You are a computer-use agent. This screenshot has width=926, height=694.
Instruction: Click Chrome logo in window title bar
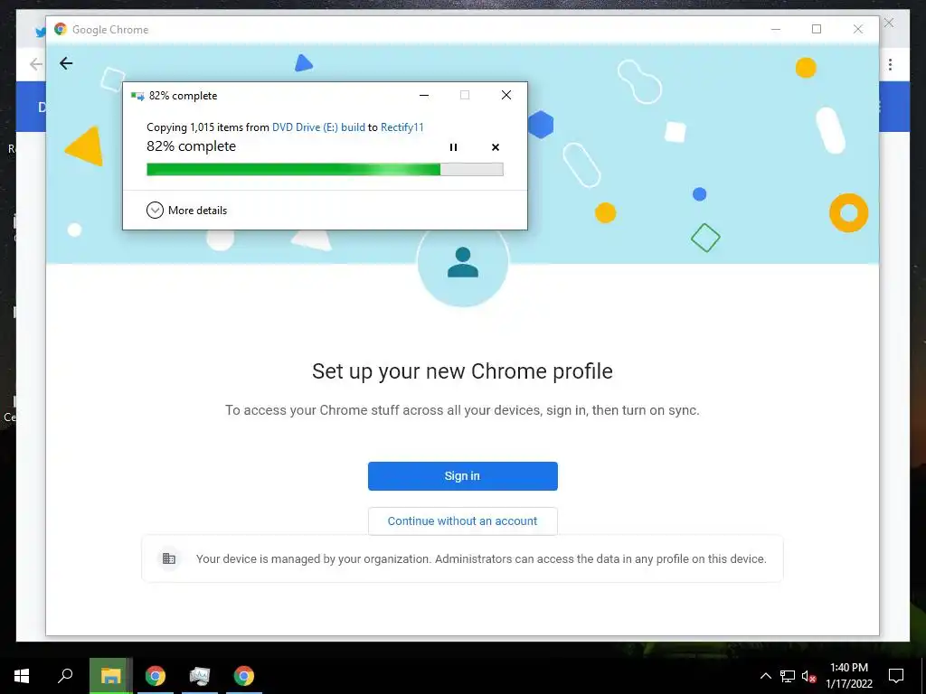coord(61,29)
